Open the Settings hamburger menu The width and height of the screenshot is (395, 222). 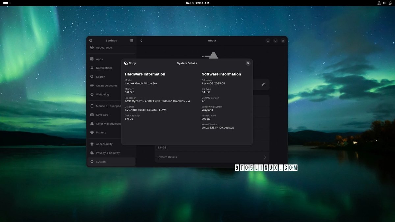click(132, 41)
